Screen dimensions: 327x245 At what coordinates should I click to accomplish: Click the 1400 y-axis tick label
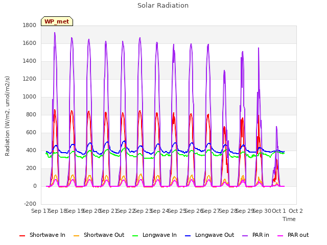[30, 61]
